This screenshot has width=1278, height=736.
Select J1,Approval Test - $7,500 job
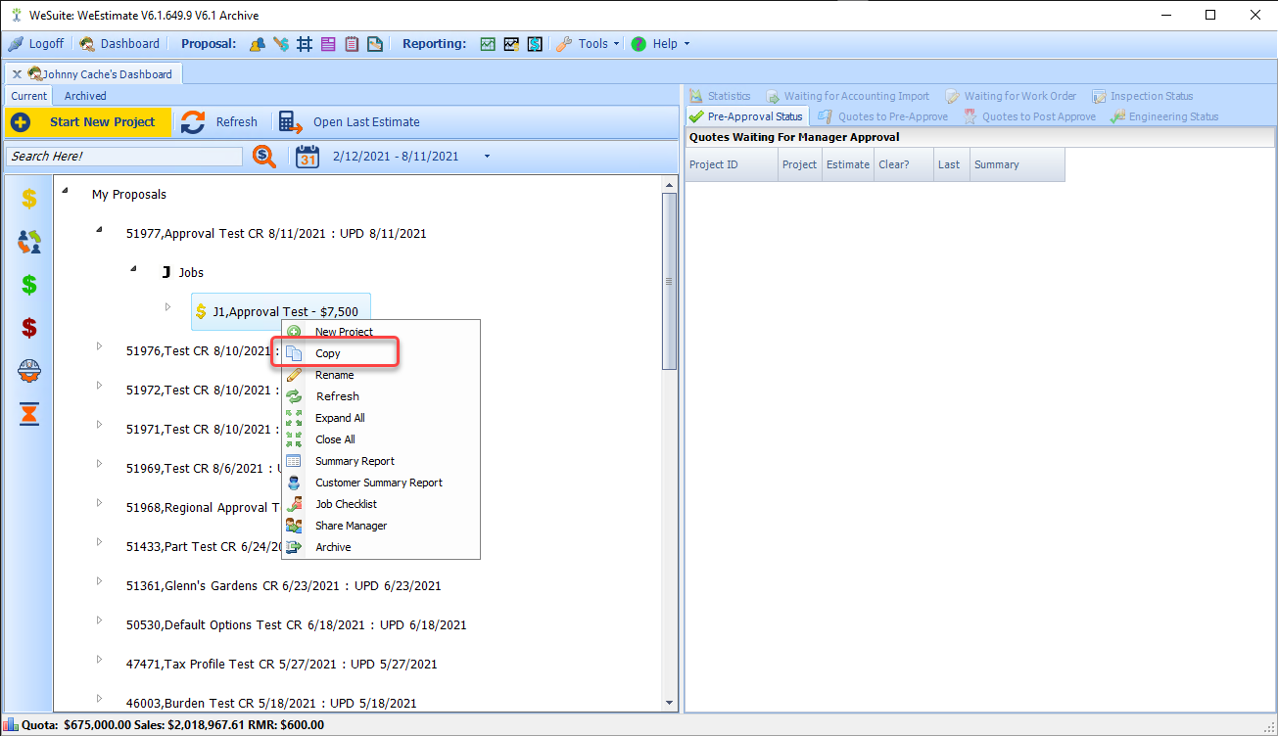click(281, 312)
